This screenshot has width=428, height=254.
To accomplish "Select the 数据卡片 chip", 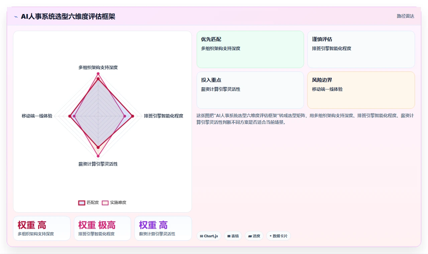I will click(x=279, y=236).
